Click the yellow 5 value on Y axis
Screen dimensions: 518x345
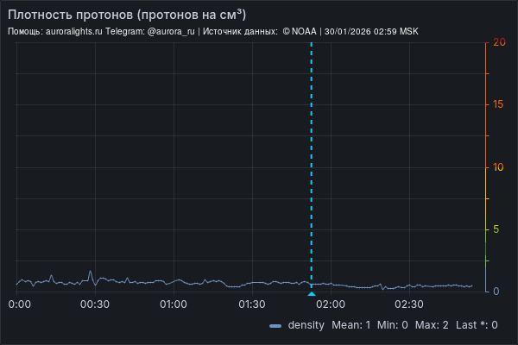(496, 229)
